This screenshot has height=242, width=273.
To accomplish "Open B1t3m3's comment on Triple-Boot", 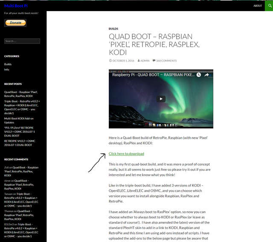I will pyautogui.click(x=21, y=230).
